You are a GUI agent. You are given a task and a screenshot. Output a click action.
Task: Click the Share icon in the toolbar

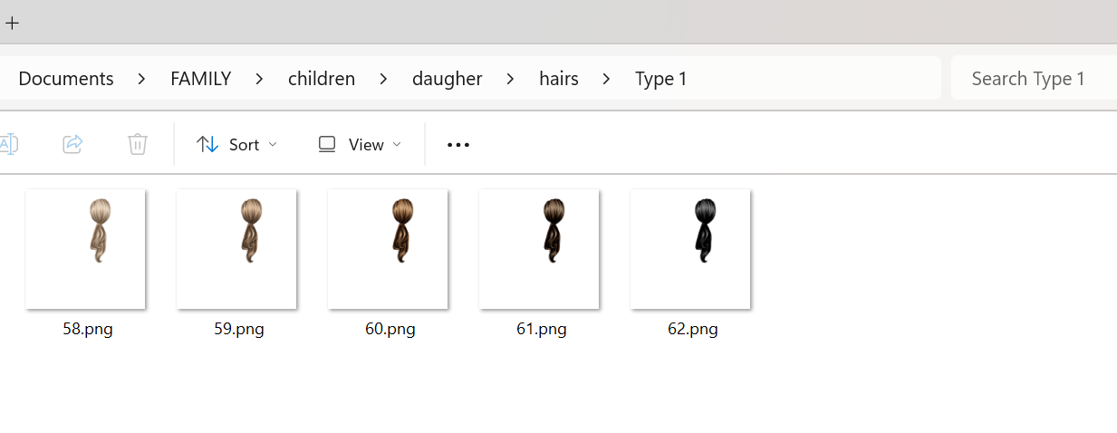(72, 144)
